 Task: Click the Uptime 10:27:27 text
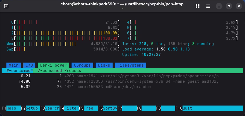point(142,55)
